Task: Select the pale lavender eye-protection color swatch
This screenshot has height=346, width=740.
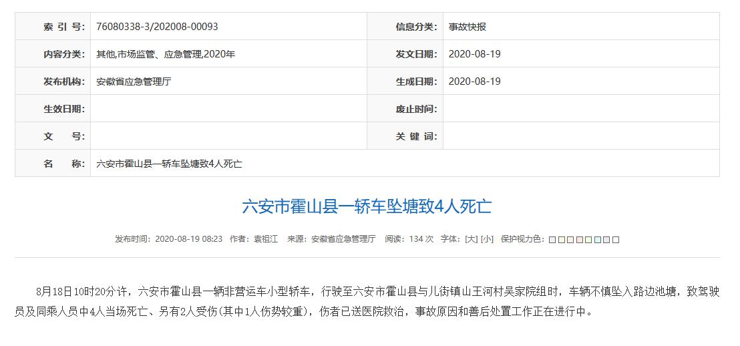Action: 552,240
